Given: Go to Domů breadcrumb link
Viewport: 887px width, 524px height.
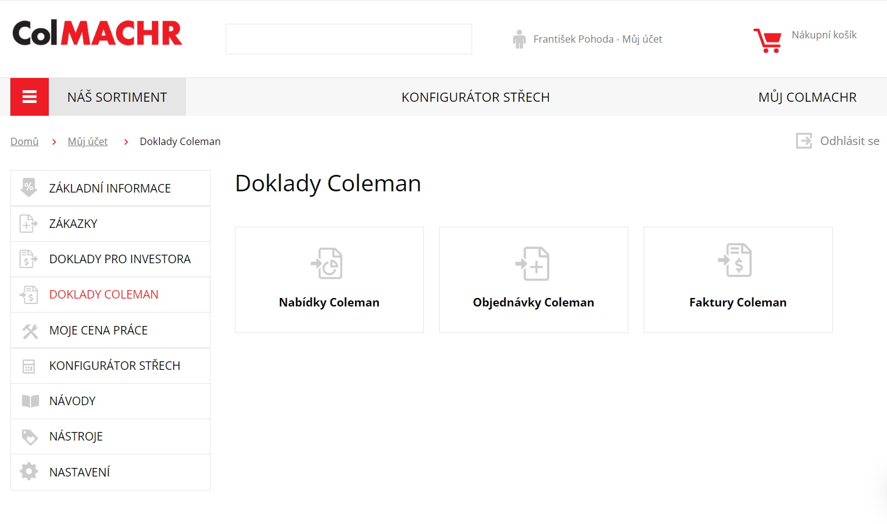Looking at the screenshot, I should 24,141.
